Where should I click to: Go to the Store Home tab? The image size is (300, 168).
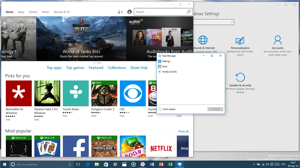click(10, 12)
